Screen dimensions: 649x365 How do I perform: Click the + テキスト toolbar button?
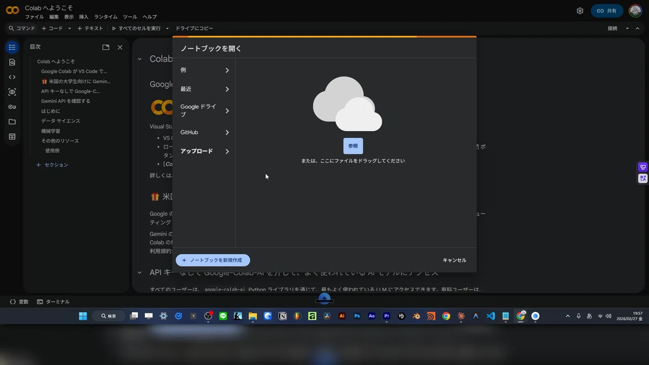(90, 28)
